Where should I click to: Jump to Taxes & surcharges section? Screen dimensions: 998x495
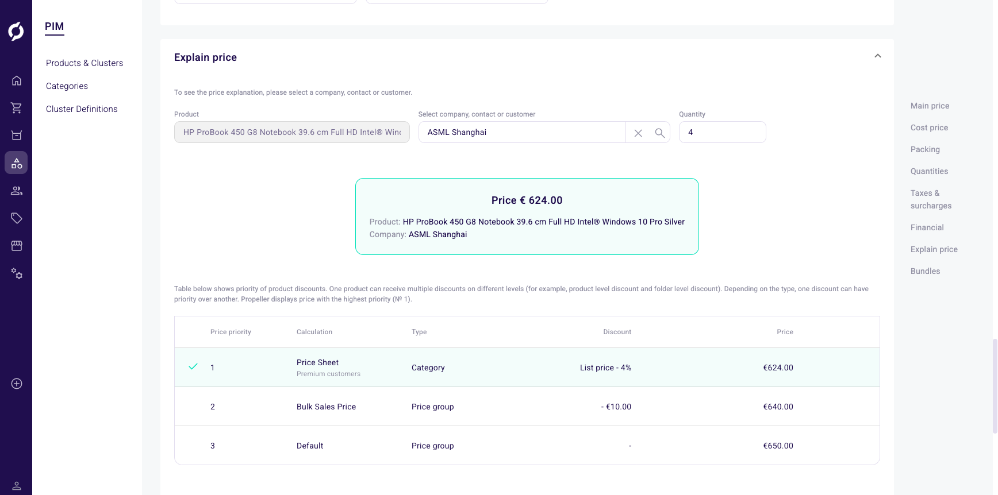931,199
